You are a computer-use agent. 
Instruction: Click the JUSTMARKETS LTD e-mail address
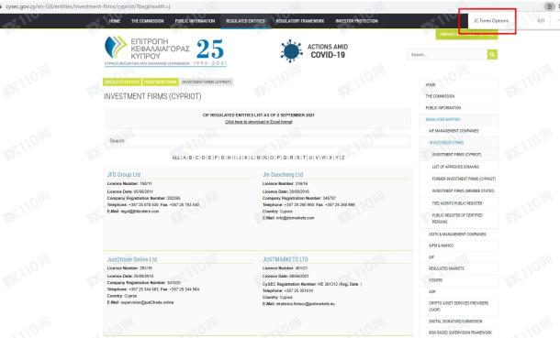coord(306,304)
